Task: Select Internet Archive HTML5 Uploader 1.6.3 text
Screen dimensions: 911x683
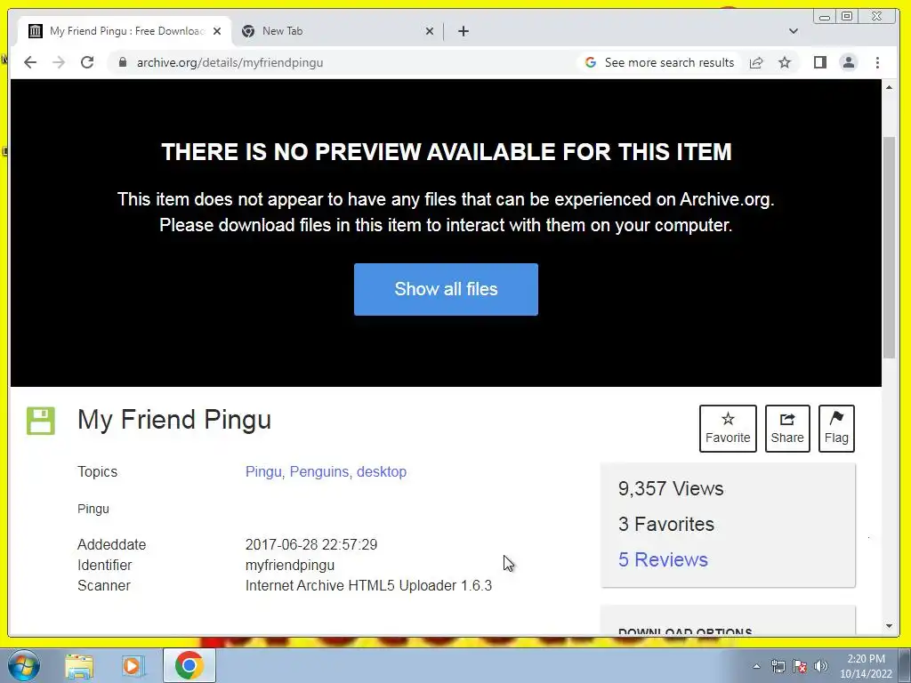Action: (368, 585)
